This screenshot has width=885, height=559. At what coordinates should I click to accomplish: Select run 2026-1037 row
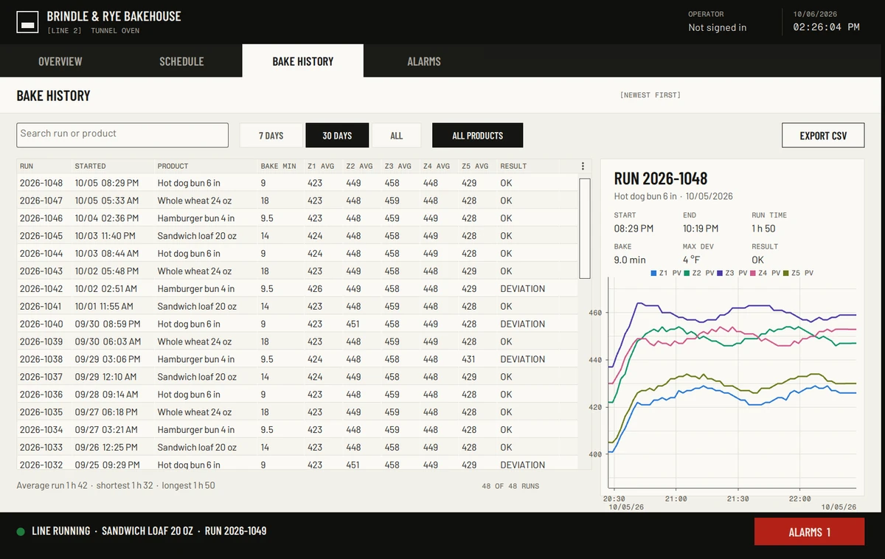click(x=297, y=377)
